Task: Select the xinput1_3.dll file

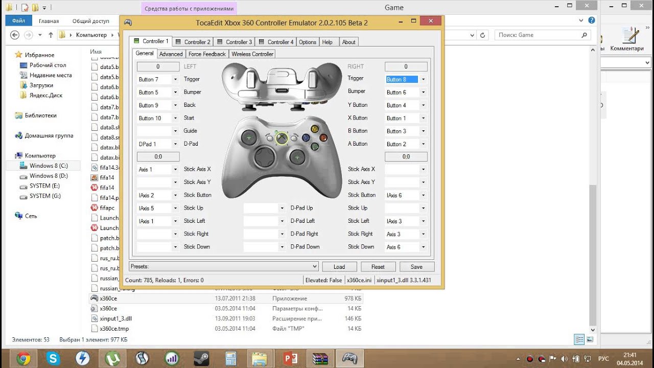Action: pyautogui.click(x=115, y=318)
